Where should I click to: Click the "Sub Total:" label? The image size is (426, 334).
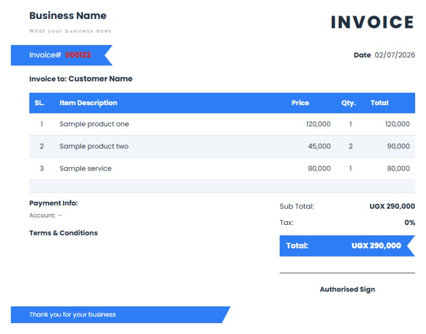click(x=297, y=207)
